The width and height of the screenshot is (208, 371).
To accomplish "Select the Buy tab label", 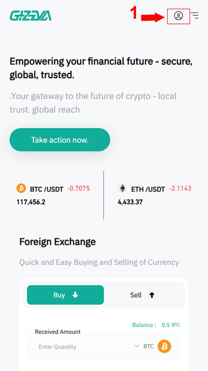I will click(x=59, y=295).
